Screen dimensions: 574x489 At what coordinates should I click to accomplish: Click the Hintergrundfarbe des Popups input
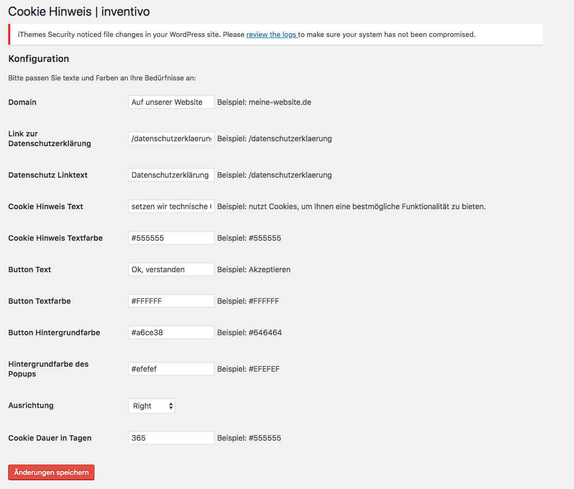tap(171, 369)
